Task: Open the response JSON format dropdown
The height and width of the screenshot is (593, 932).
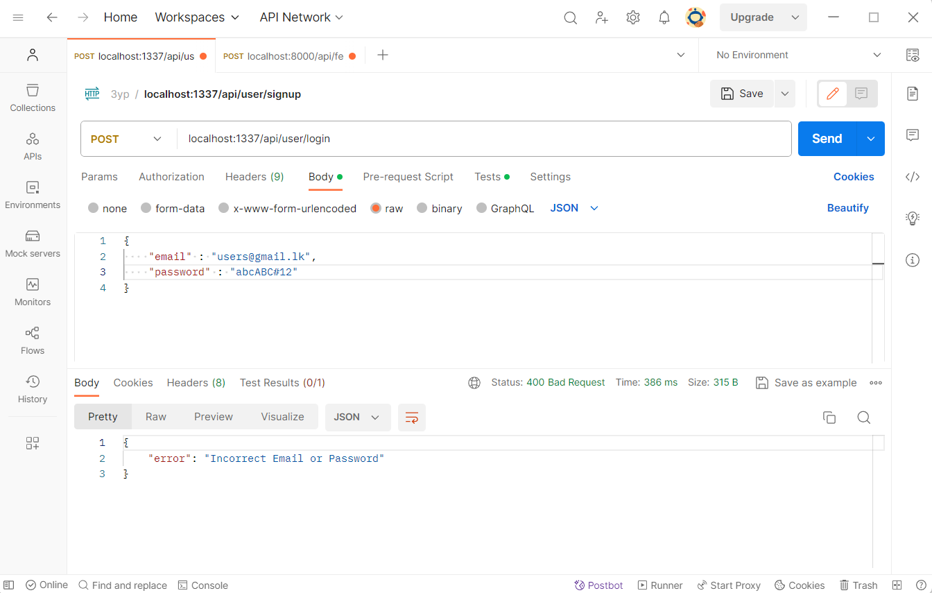Action: 358,418
